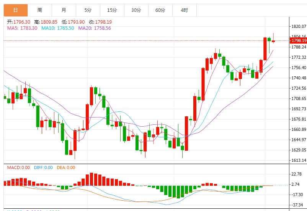
Task: Click the tallest red MACD histogram bar
Action: pos(91,179)
